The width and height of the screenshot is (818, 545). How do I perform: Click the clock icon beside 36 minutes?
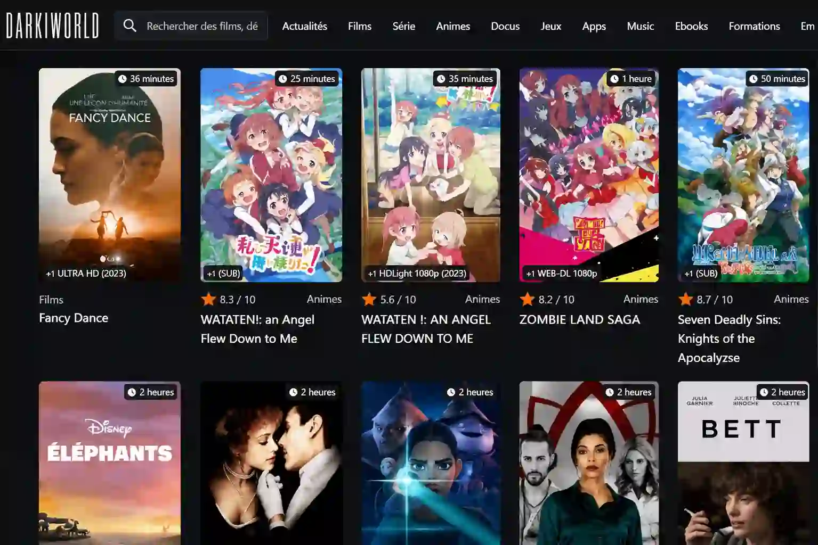(x=123, y=79)
